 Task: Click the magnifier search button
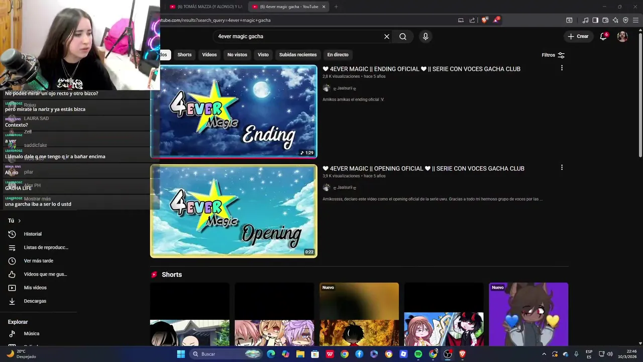pos(403,36)
